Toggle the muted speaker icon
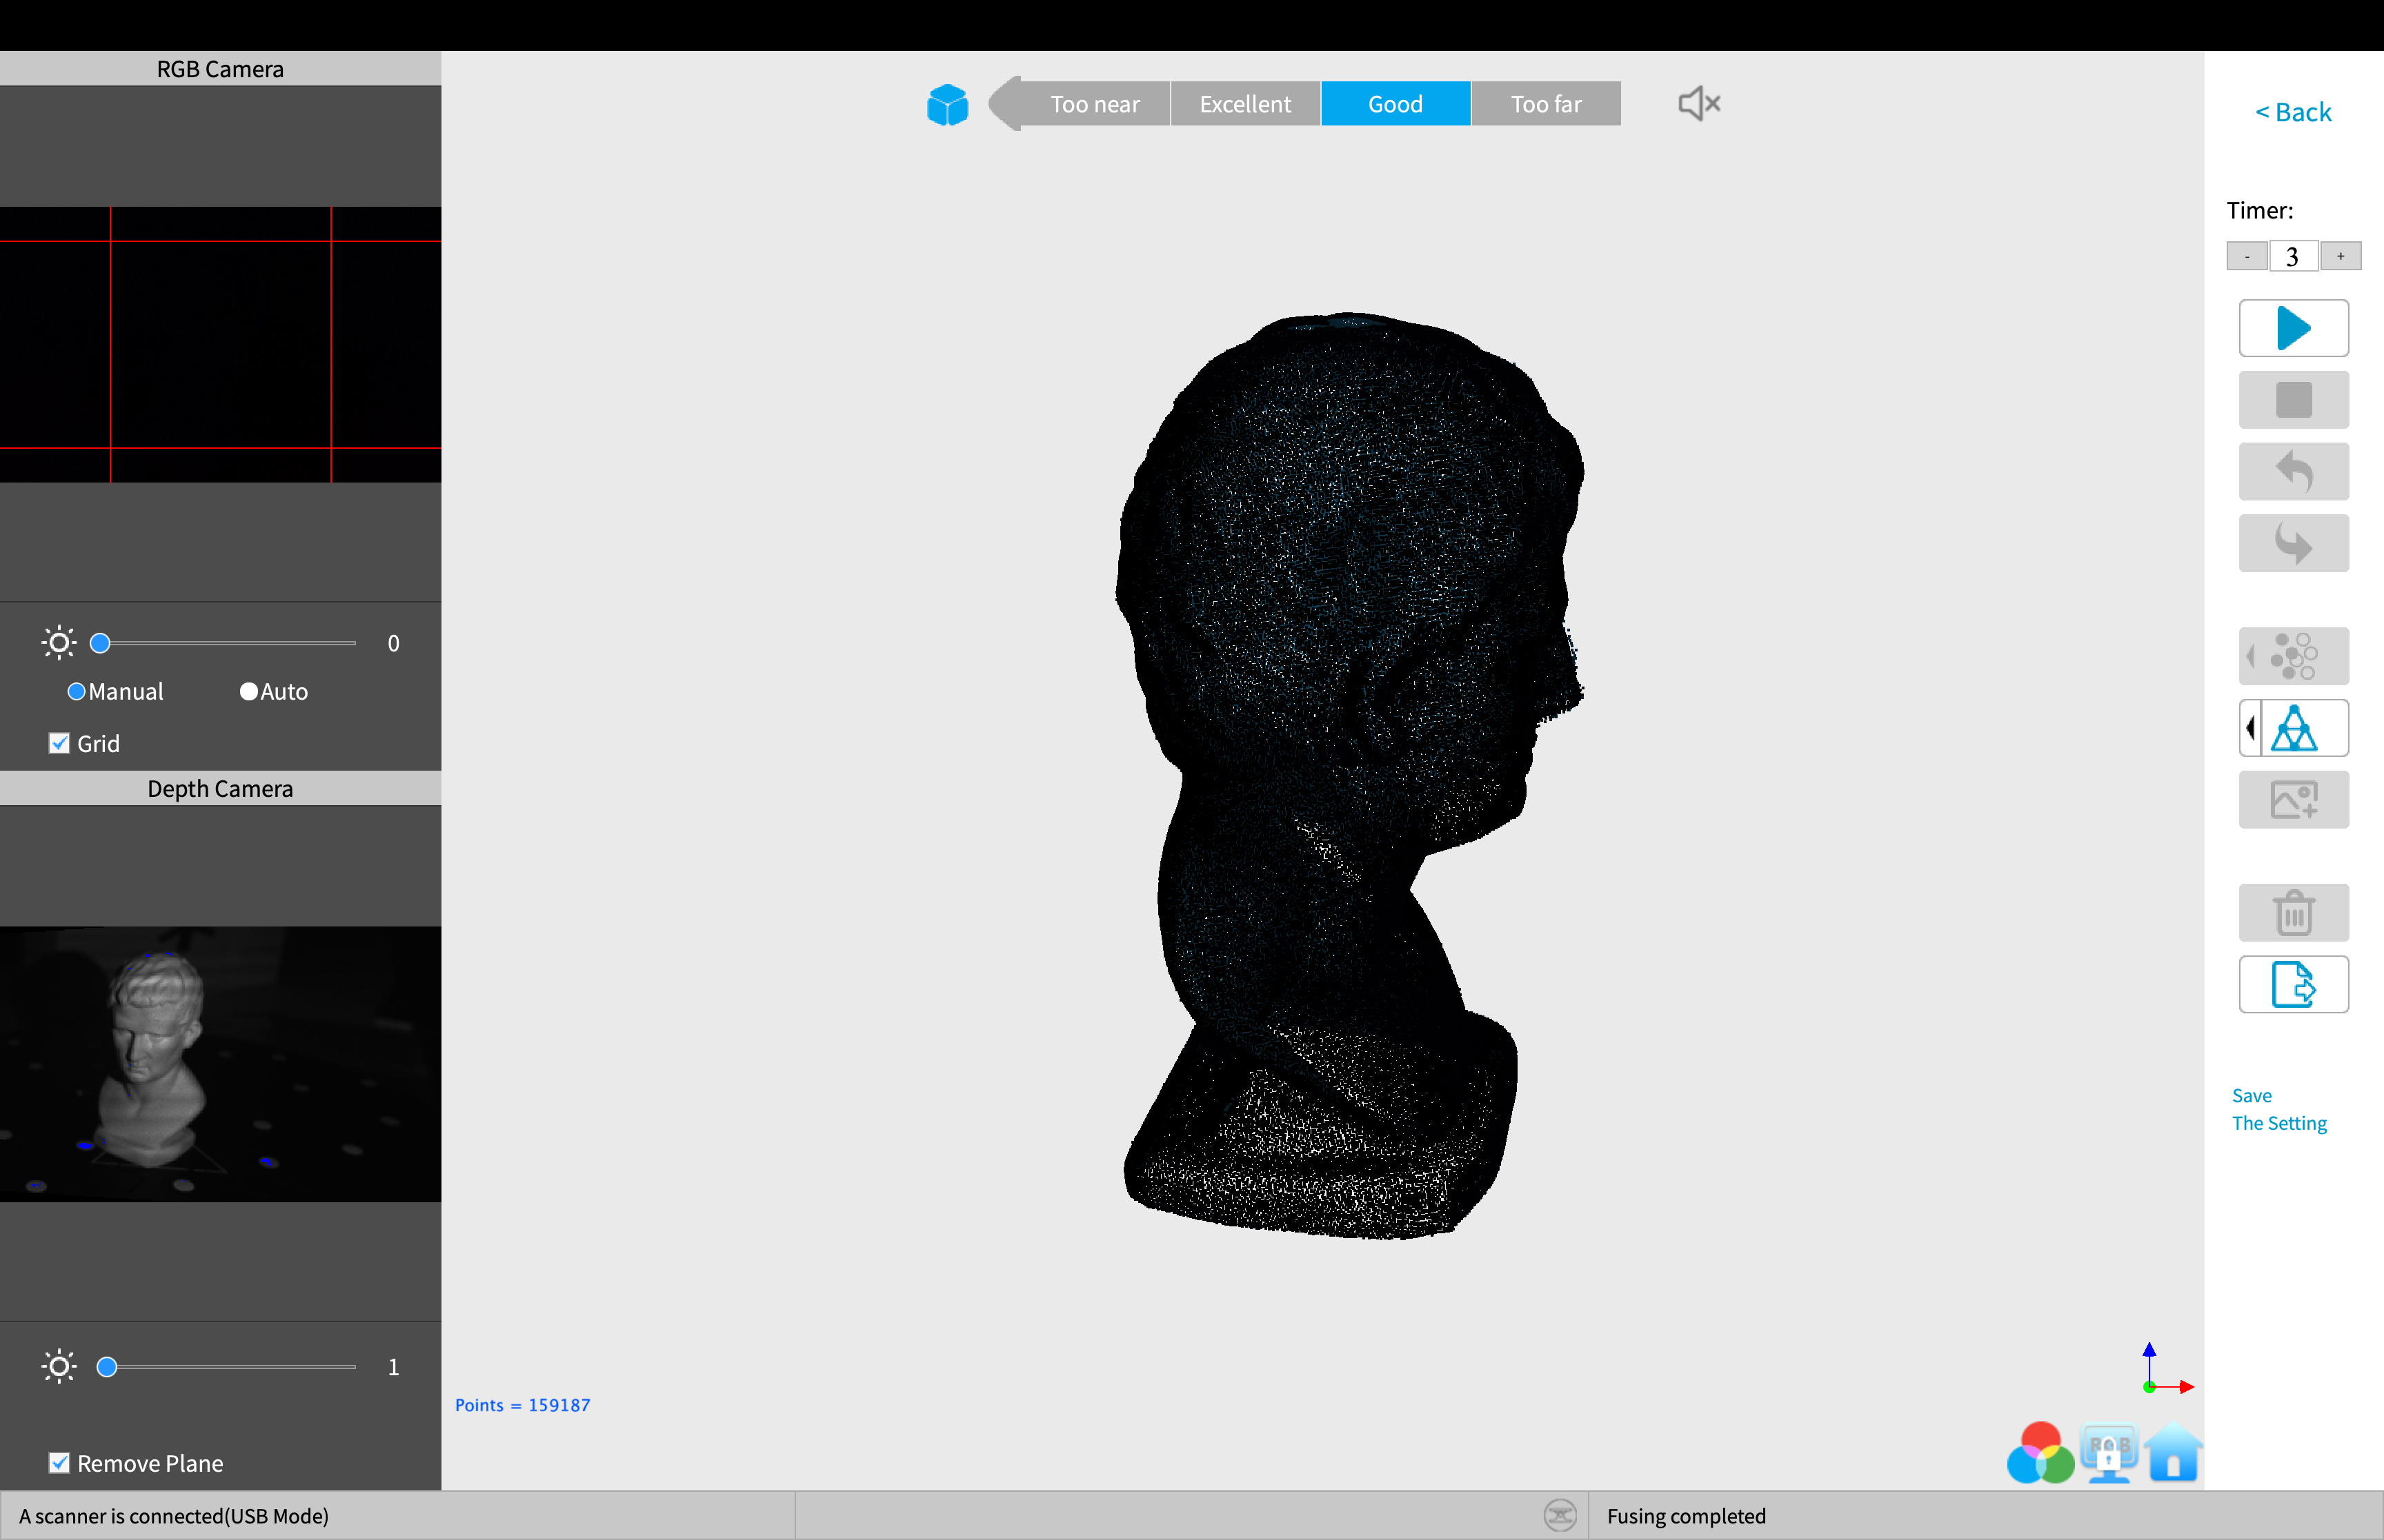 (x=1698, y=104)
